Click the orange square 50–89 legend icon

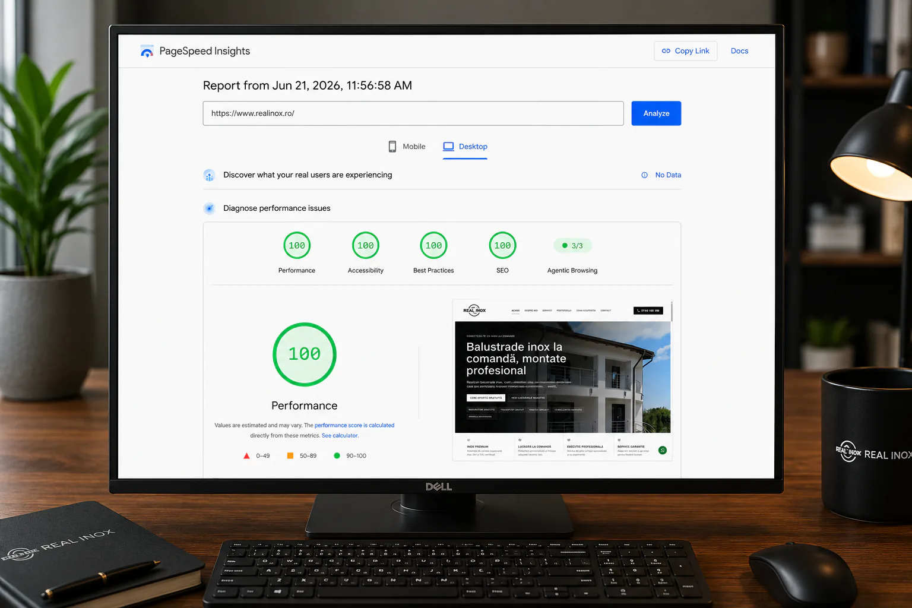[290, 456]
